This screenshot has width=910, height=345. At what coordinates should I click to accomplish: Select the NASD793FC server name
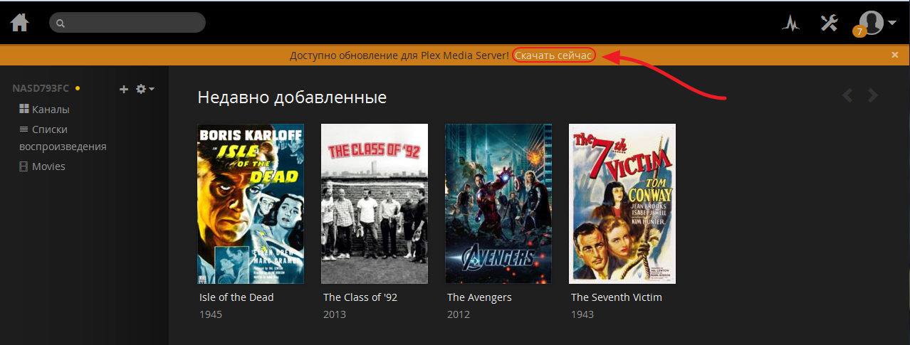tap(41, 88)
